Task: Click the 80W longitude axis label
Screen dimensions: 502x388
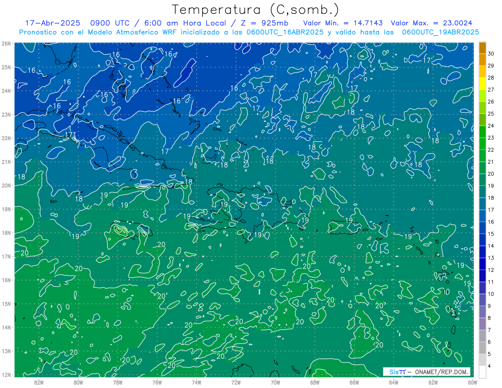Action: pyautogui.click(x=78, y=382)
